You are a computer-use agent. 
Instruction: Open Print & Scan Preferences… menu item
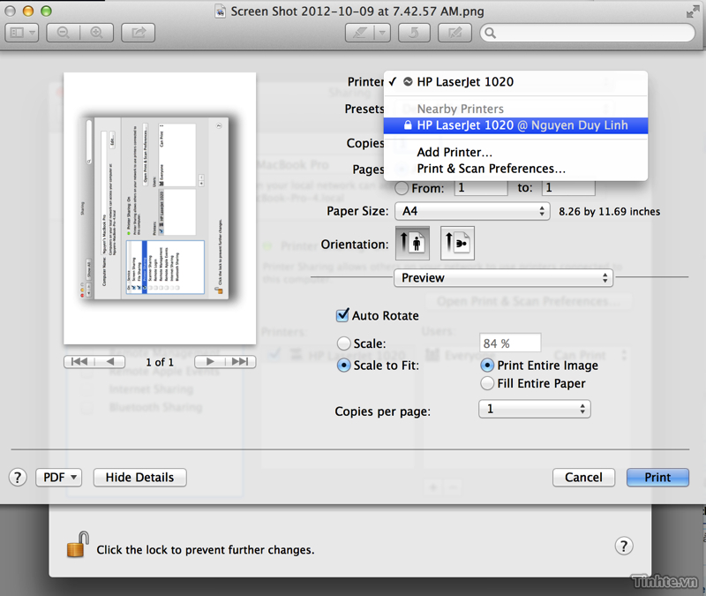point(515,169)
